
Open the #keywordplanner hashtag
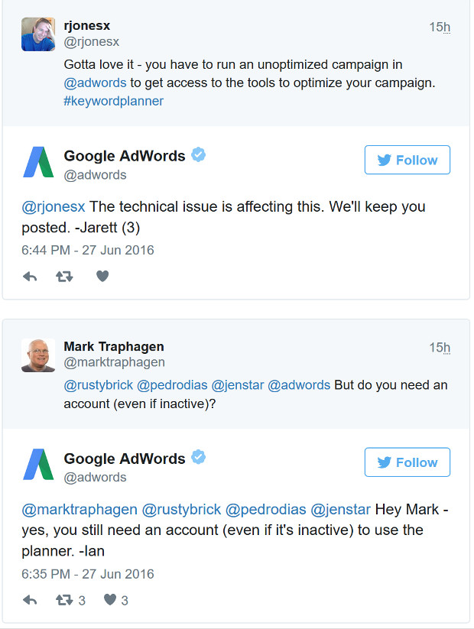[x=113, y=100]
